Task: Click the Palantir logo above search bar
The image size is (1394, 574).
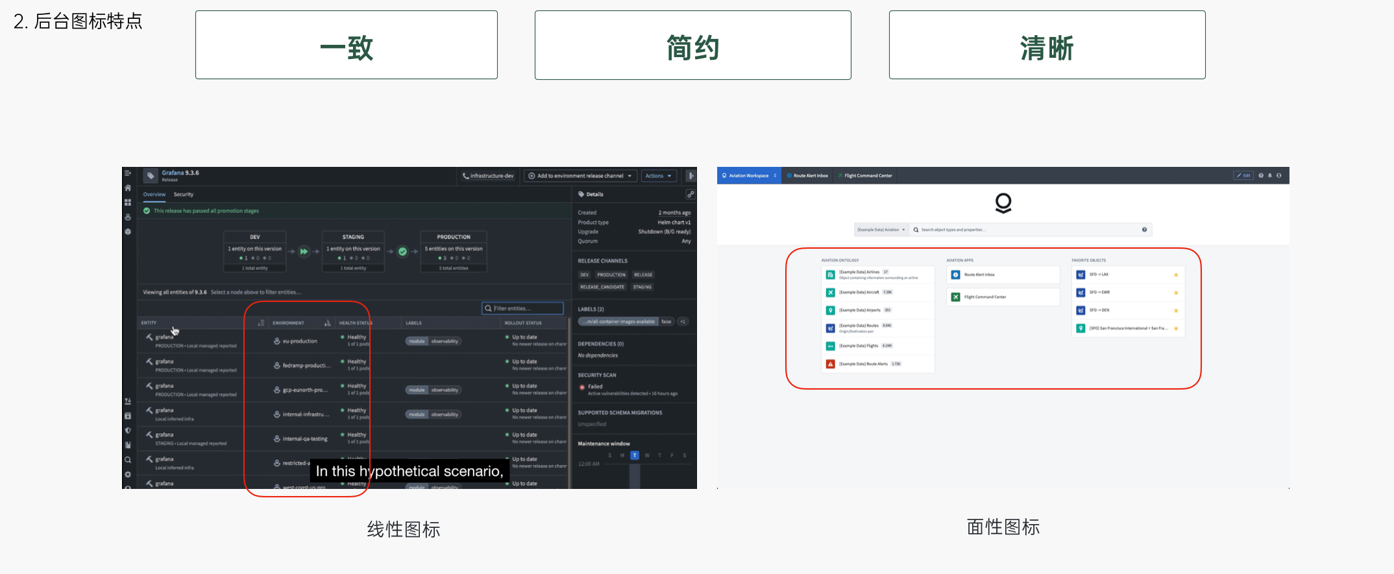Action: (1003, 203)
